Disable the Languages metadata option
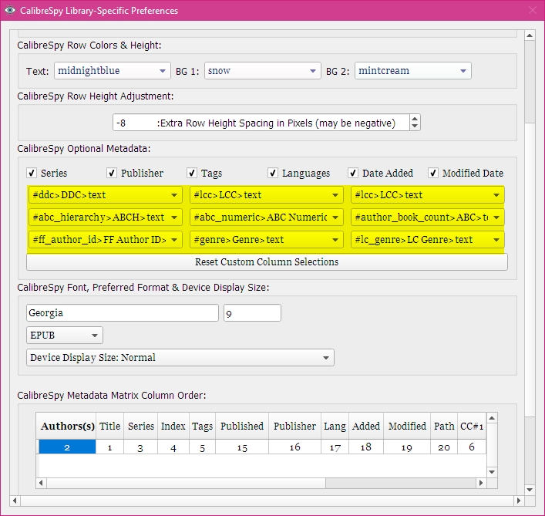This screenshot has height=516, width=545. tap(273, 173)
